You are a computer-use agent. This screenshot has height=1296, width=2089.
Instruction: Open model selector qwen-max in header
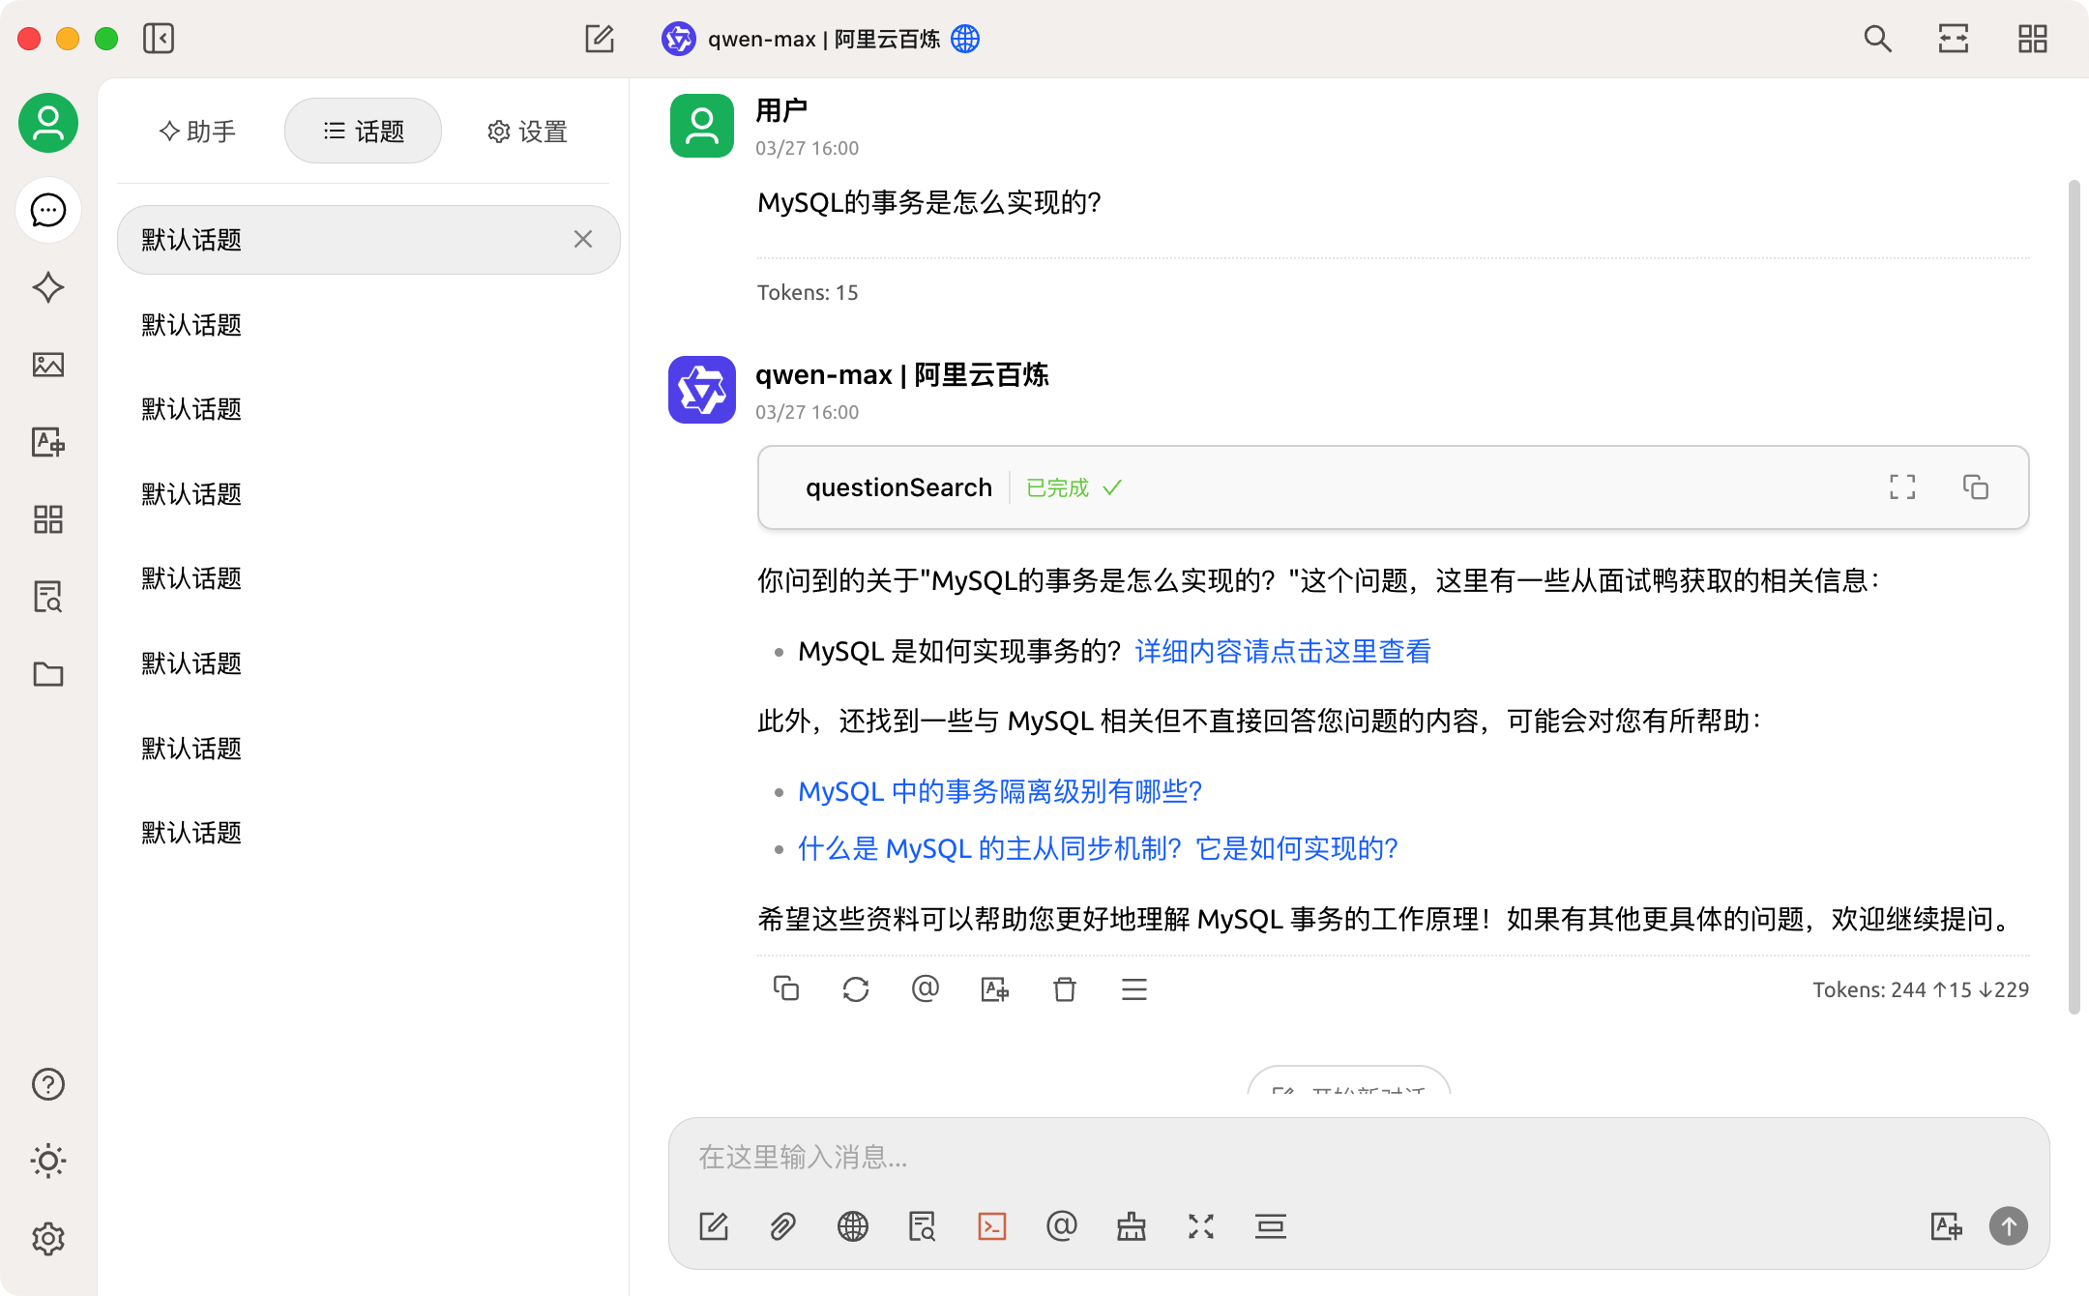click(822, 39)
